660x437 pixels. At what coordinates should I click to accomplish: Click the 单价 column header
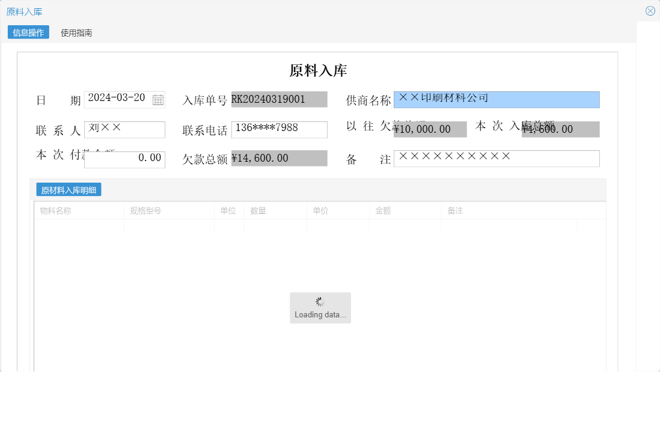[319, 210]
